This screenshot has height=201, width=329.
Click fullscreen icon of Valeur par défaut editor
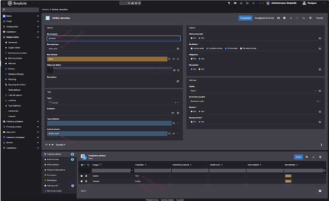[x=178, y=70]
